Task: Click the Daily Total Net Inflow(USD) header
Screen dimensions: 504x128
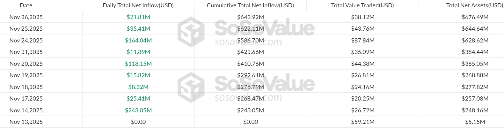Action: point(138,5)
